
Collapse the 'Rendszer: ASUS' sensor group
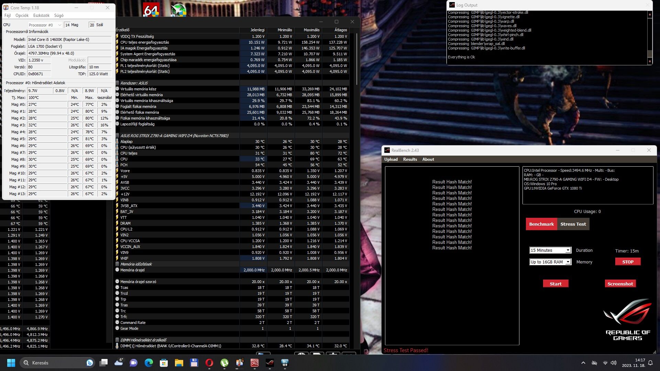point(117,83)
